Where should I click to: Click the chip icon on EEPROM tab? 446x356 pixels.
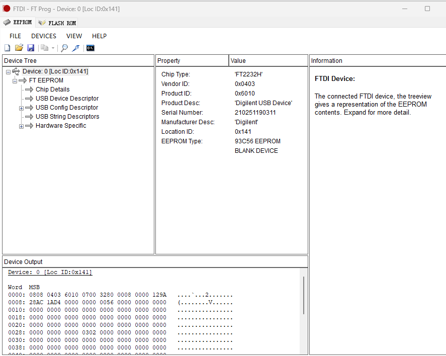[x=7, y=22]
